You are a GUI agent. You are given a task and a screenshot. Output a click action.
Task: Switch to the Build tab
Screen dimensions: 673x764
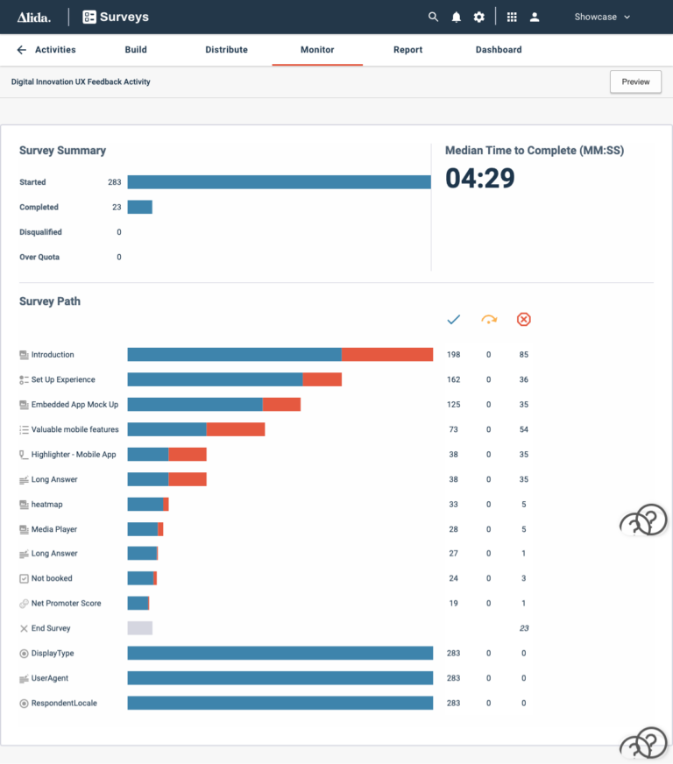[136, 50]
